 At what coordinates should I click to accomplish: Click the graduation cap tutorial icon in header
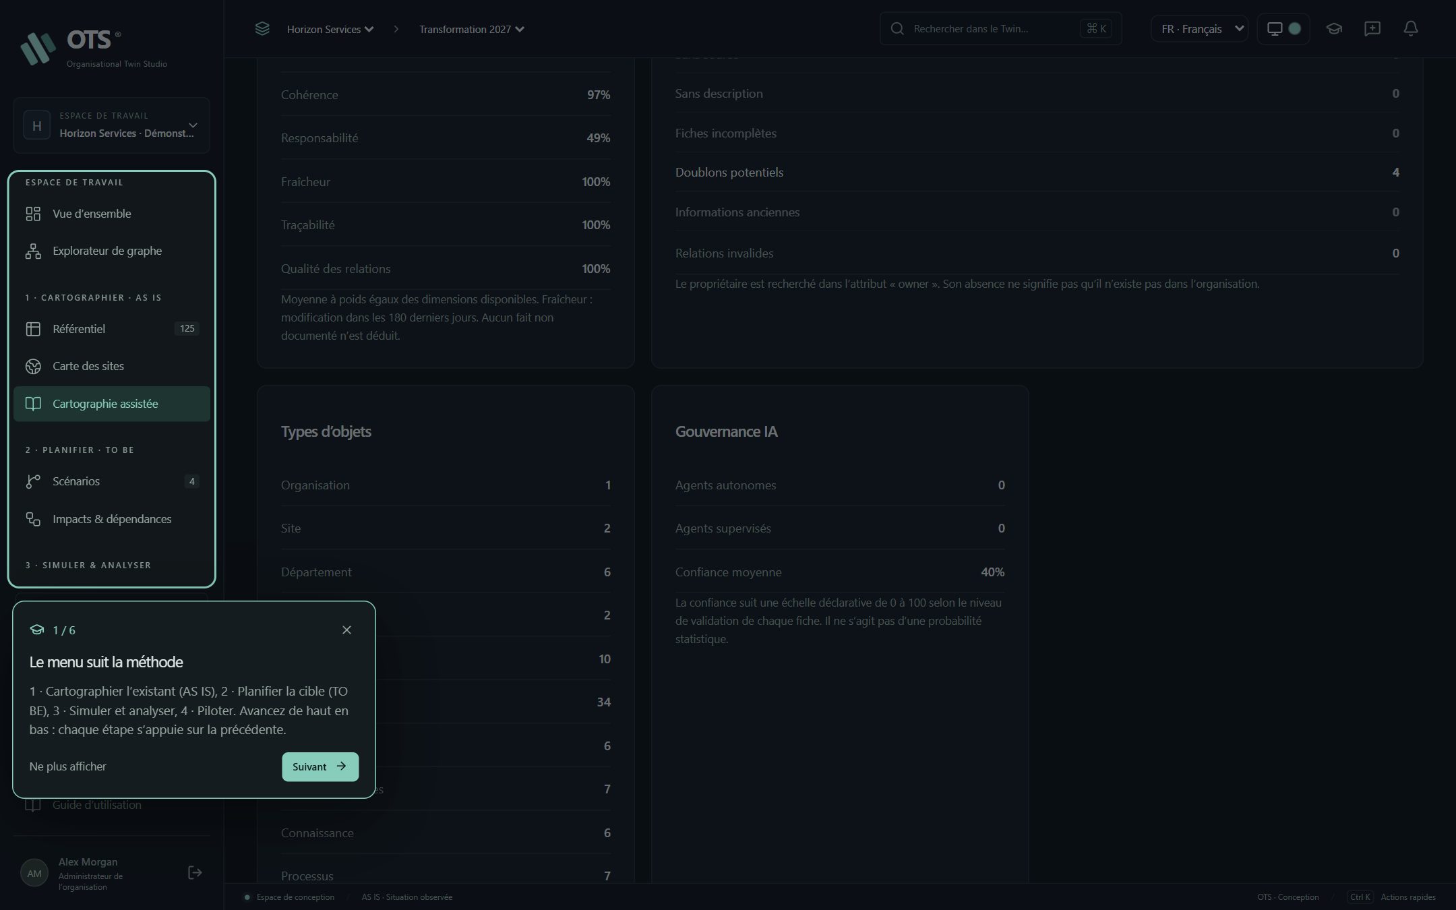click(1334, 28)
